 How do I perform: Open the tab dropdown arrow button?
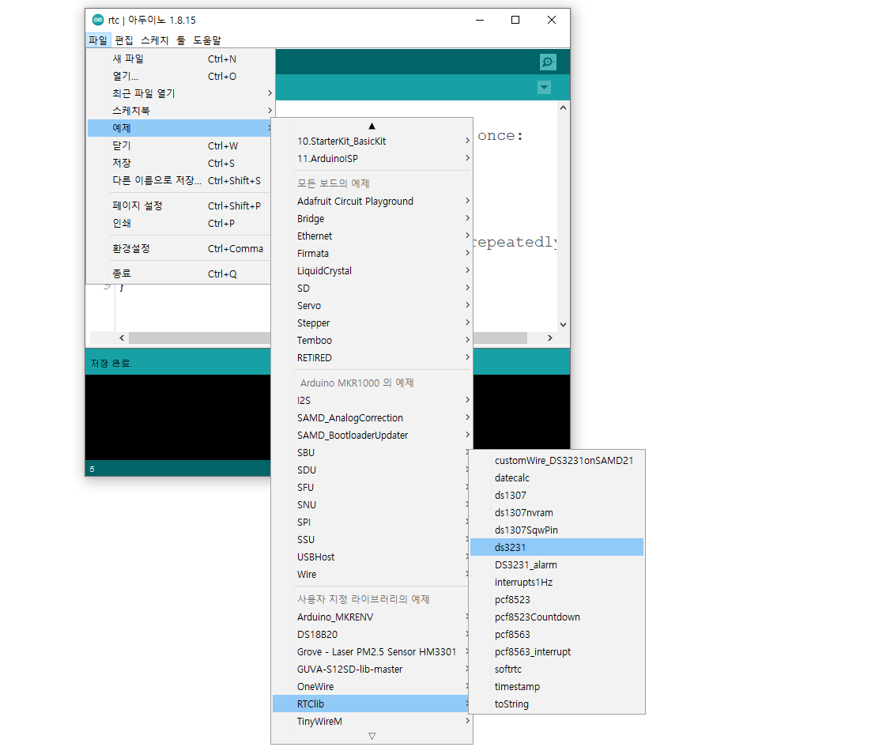pos(544,88)
